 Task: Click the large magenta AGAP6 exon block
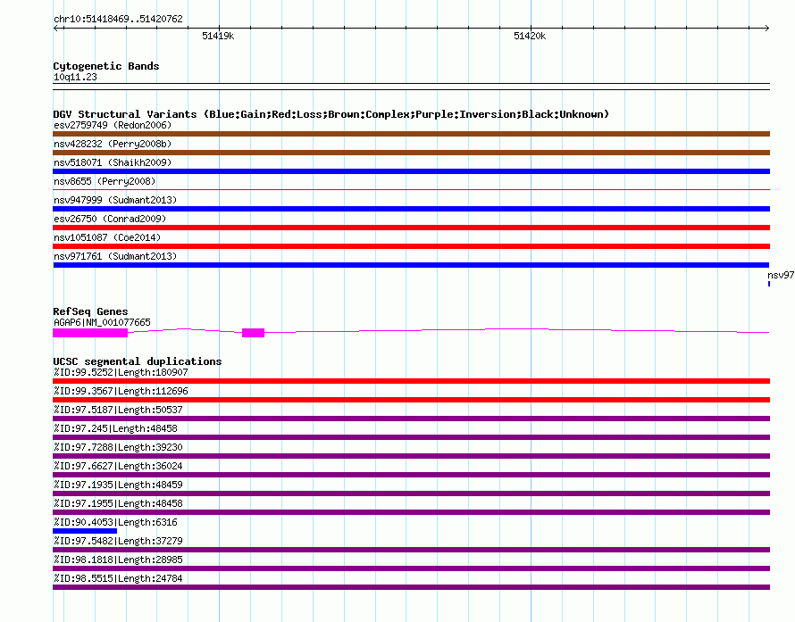pos(90,333)
